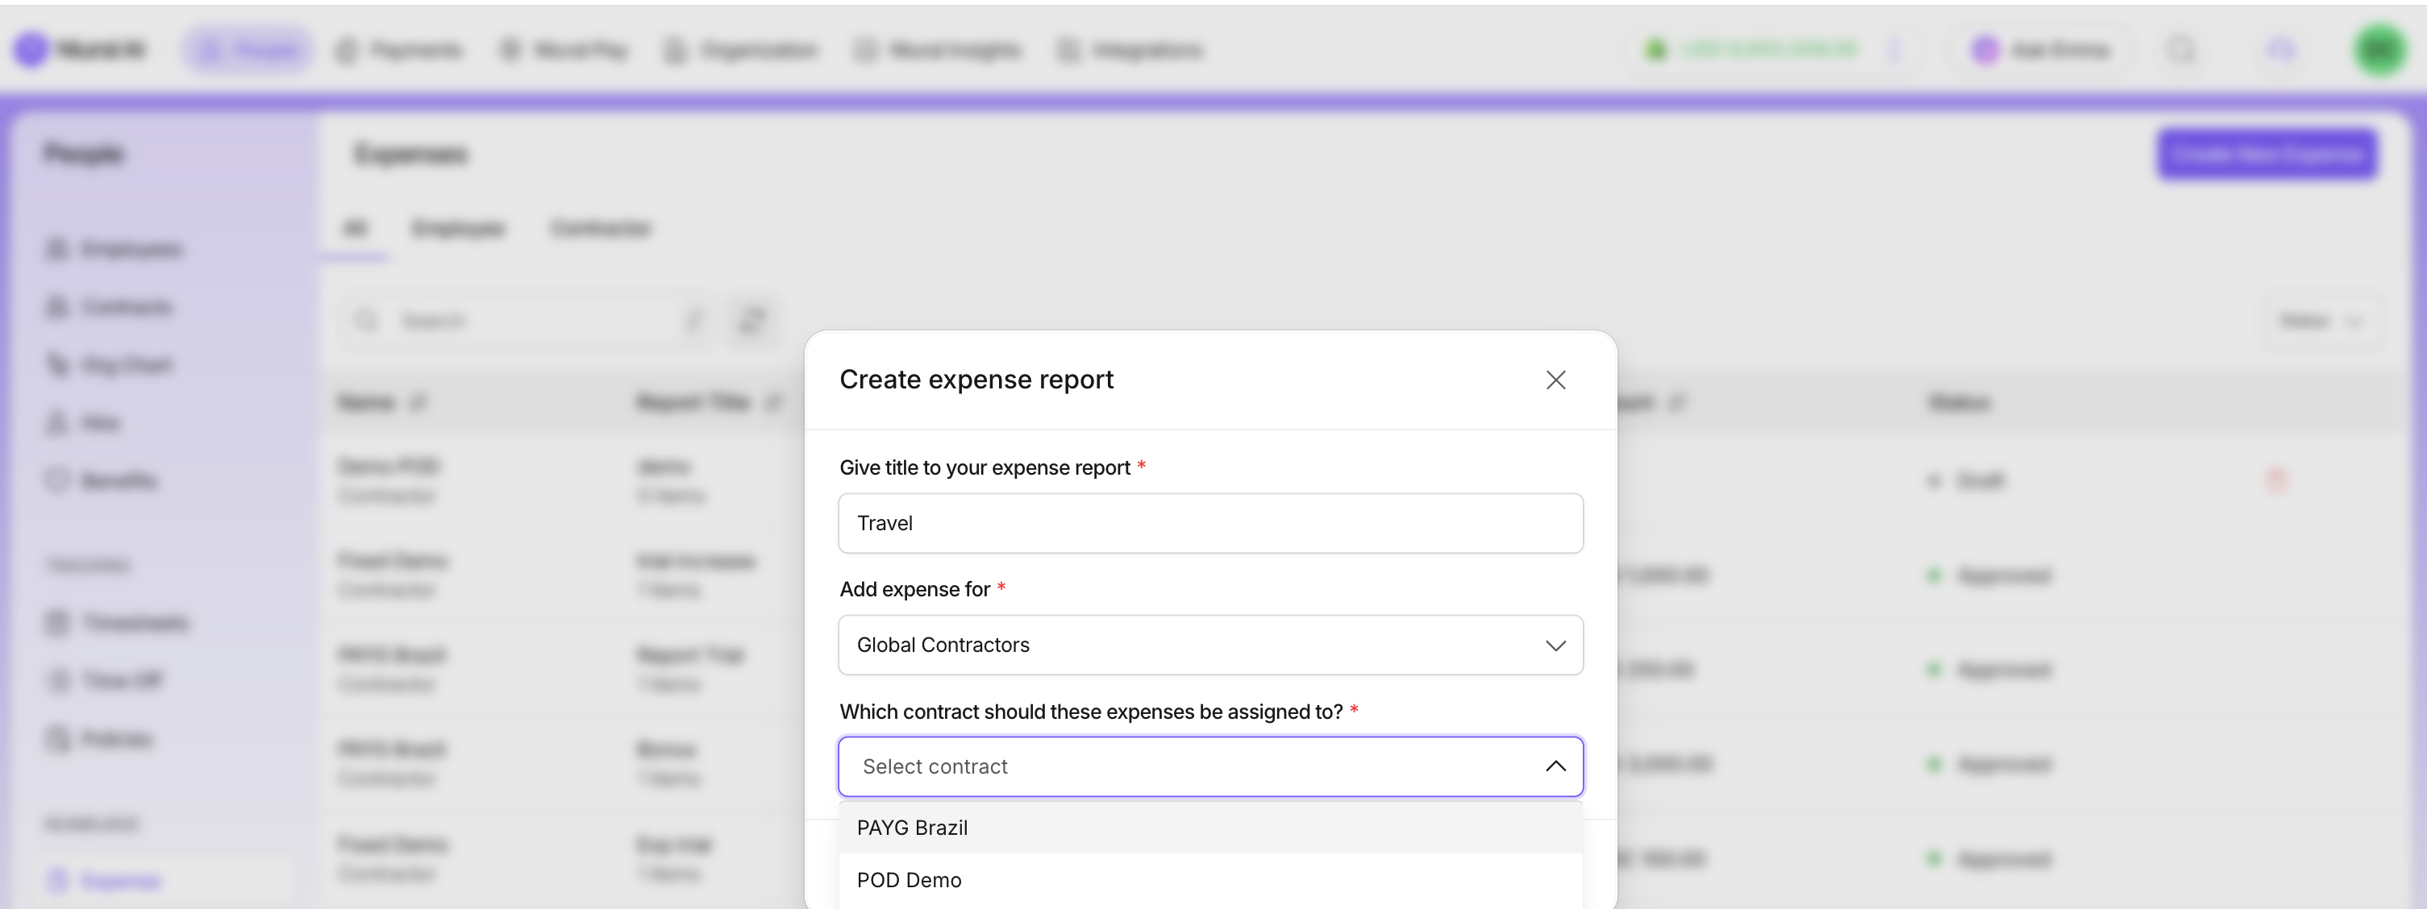Image resolution: width=2427 pixels, height=909 pixels.
Task: Click the search magnifier icon in top bar
Action: click(x=2182, y=49)
